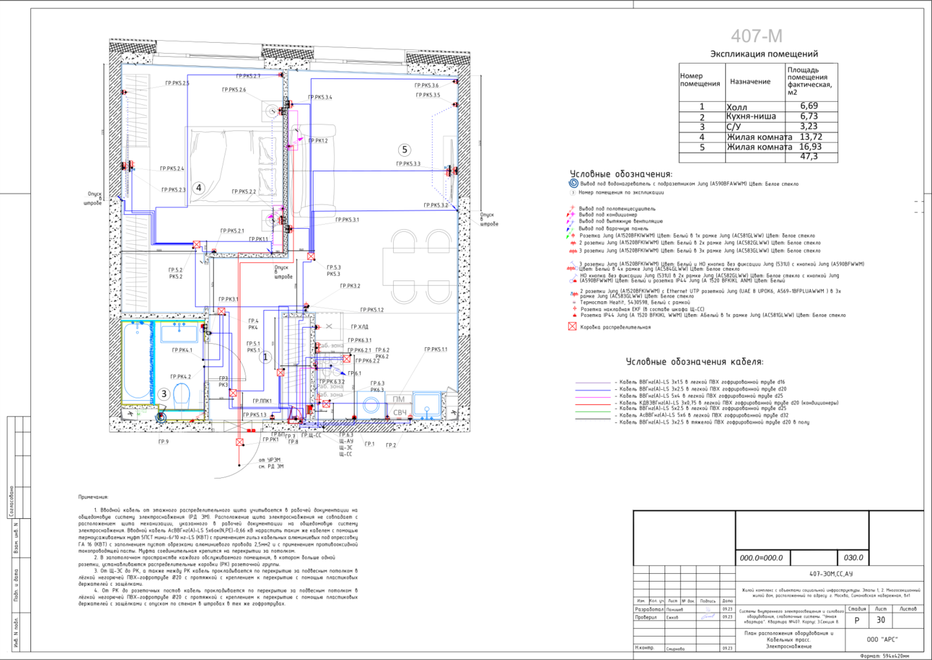Click the green cable line in cable legend
The height and width of the screenshot is (660, 932).
click(593, 409)
